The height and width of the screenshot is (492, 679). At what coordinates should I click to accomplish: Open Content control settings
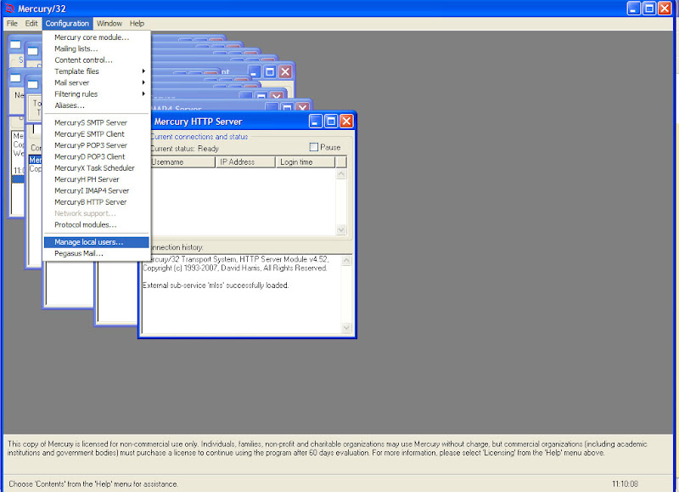pyautogui.click(x=96, y=59)
